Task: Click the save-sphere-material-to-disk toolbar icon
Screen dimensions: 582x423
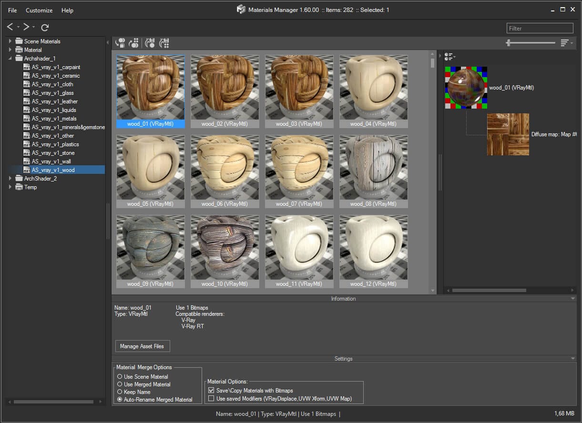Action: coord(150,43)
